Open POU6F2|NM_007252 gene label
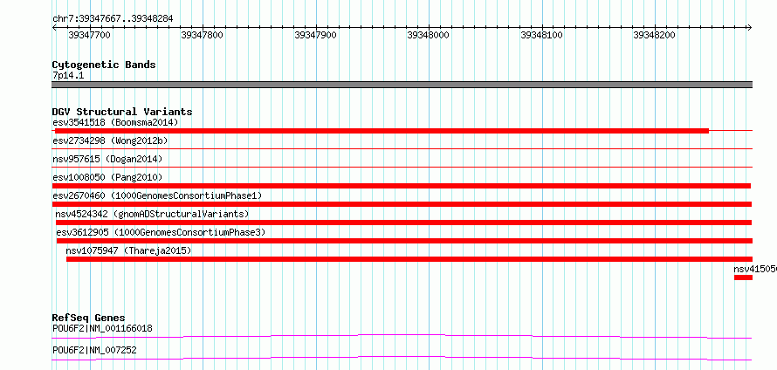This screenshot has width=777, height=370. tap(94, 350)
